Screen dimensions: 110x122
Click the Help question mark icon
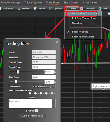click(100, 9)
